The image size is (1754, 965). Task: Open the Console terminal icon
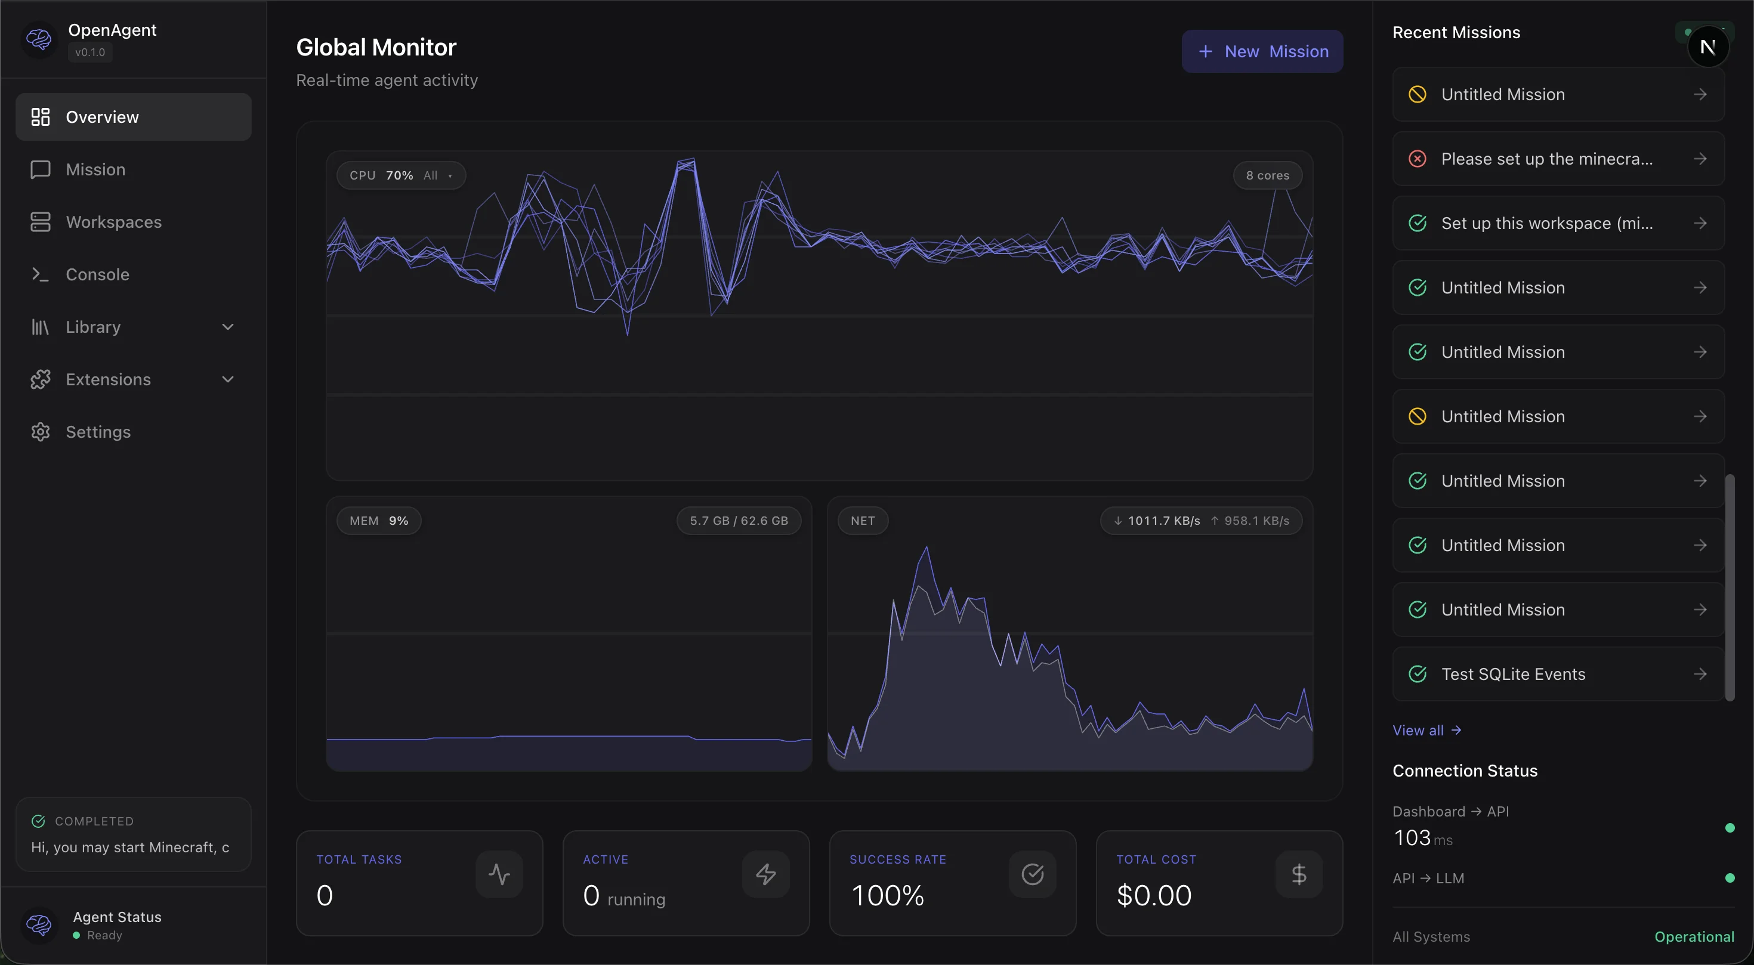click(39, 274)
